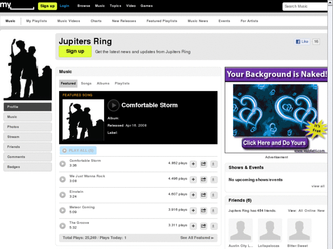
Task: Open Topics in top navigation
Action: [115, 6]
